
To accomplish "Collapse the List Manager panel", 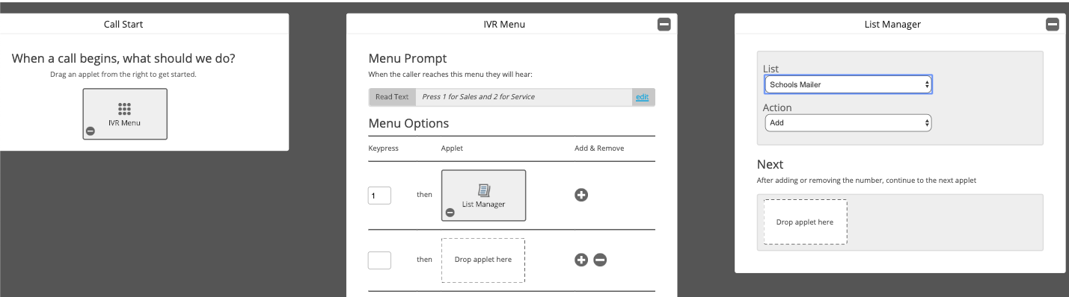I will point(1052,25).
